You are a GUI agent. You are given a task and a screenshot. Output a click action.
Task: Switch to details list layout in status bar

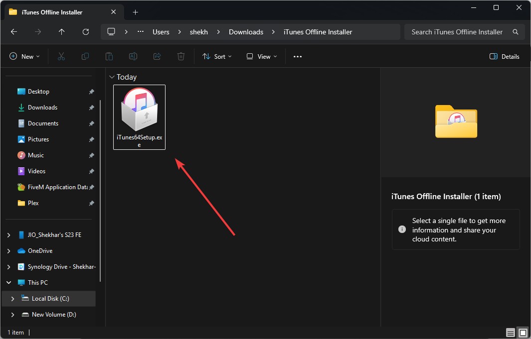click(x=511, y=333)
